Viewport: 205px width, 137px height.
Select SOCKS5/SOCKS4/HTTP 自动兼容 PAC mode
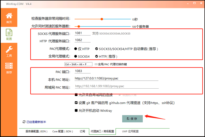[x=127, y=49]
